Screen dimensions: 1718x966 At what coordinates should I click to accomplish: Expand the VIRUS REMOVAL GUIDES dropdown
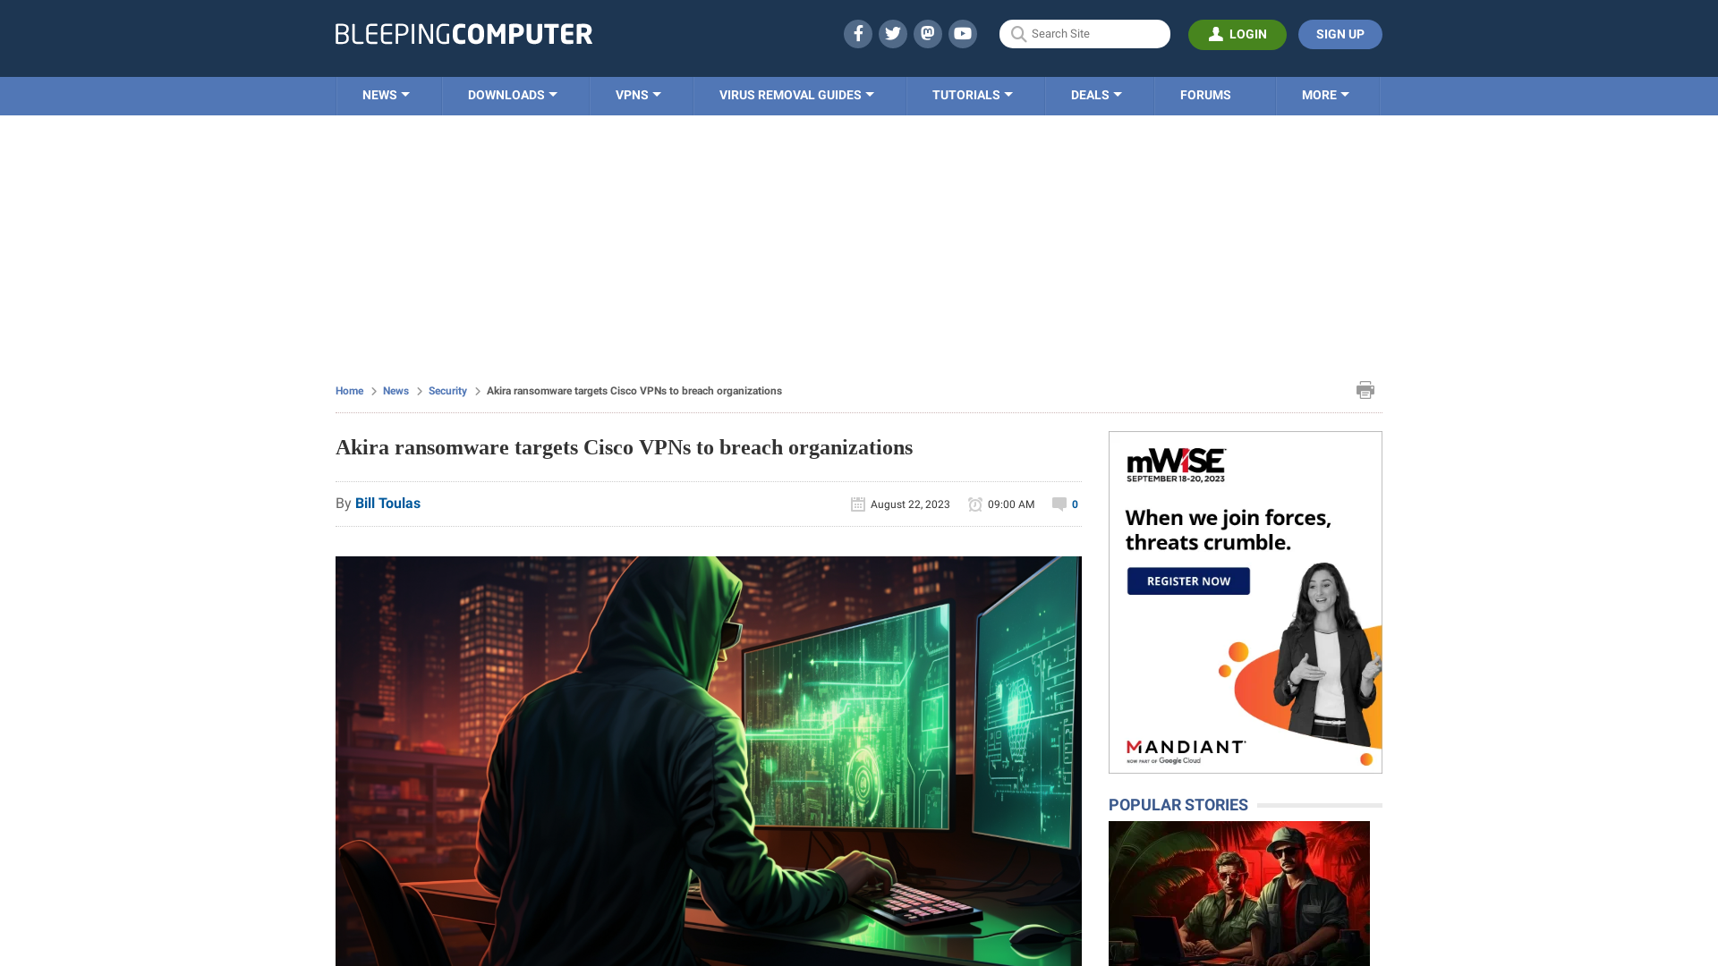click(795, 94)
